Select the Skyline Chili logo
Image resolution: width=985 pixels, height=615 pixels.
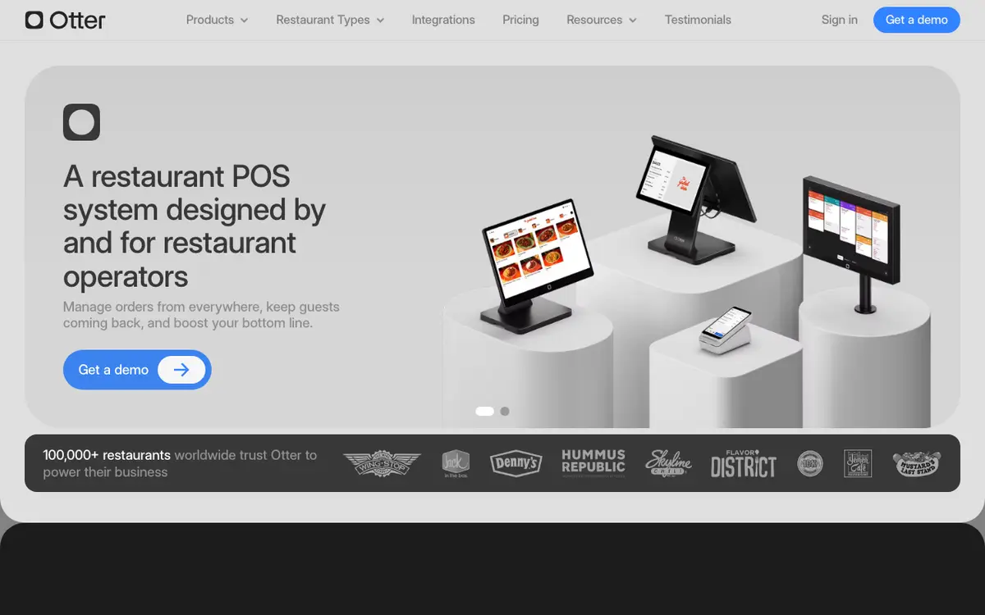click(668, 463)
